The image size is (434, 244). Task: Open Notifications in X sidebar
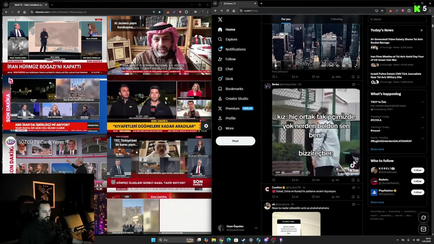coord(232,49)
